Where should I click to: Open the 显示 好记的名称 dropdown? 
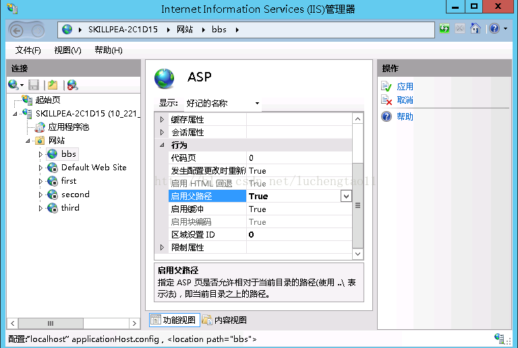click(x=223, y=104)
